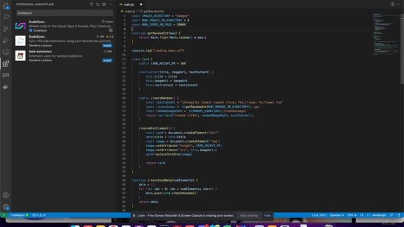This screenshot has height=227, width=404.
Task: Click the Codesync marketplace search field
Action: 64,13
